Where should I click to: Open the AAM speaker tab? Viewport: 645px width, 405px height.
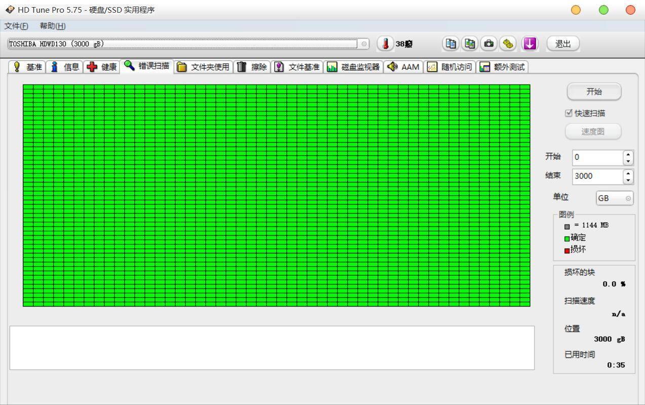tap(403, 67)
